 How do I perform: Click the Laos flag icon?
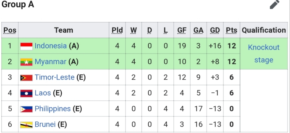tap(26, 93)
